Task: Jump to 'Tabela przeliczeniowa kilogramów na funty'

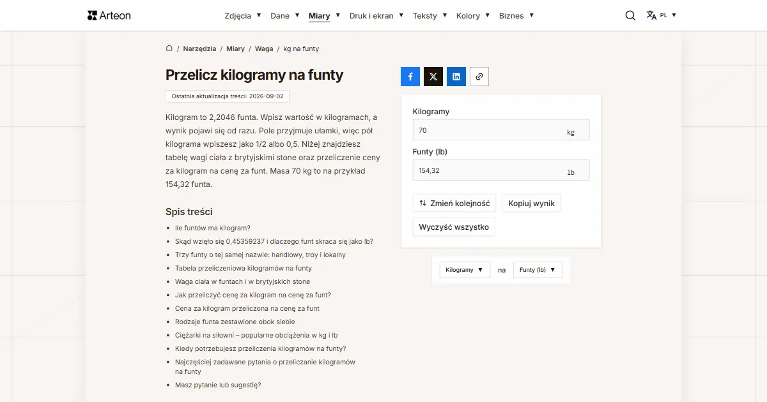Action: [x=244, y=268]
